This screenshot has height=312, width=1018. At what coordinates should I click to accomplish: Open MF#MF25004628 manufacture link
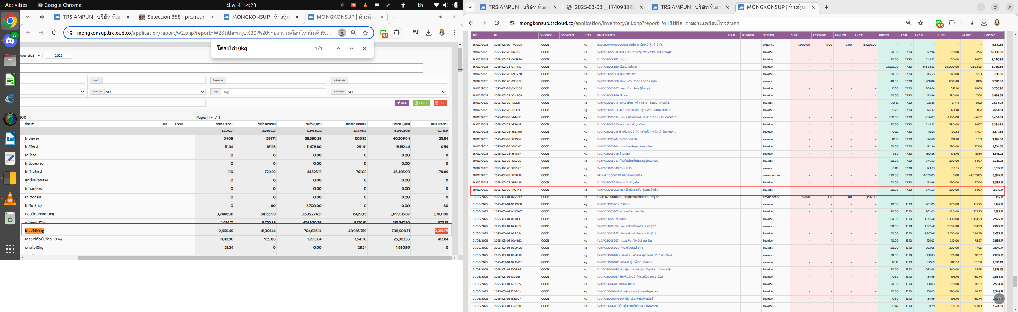[619, 175]
